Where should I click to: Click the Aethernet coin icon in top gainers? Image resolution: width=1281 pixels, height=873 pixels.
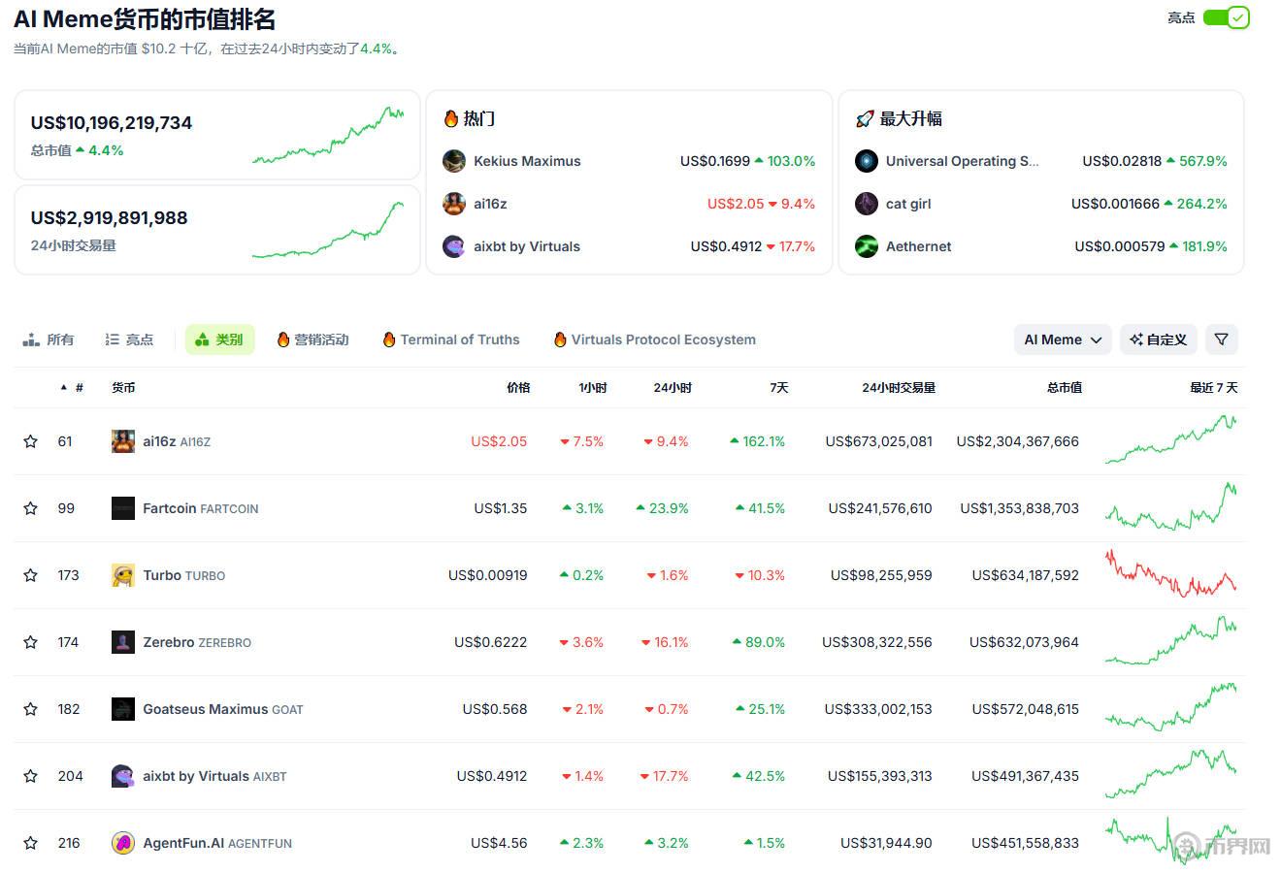coord(867,246)
